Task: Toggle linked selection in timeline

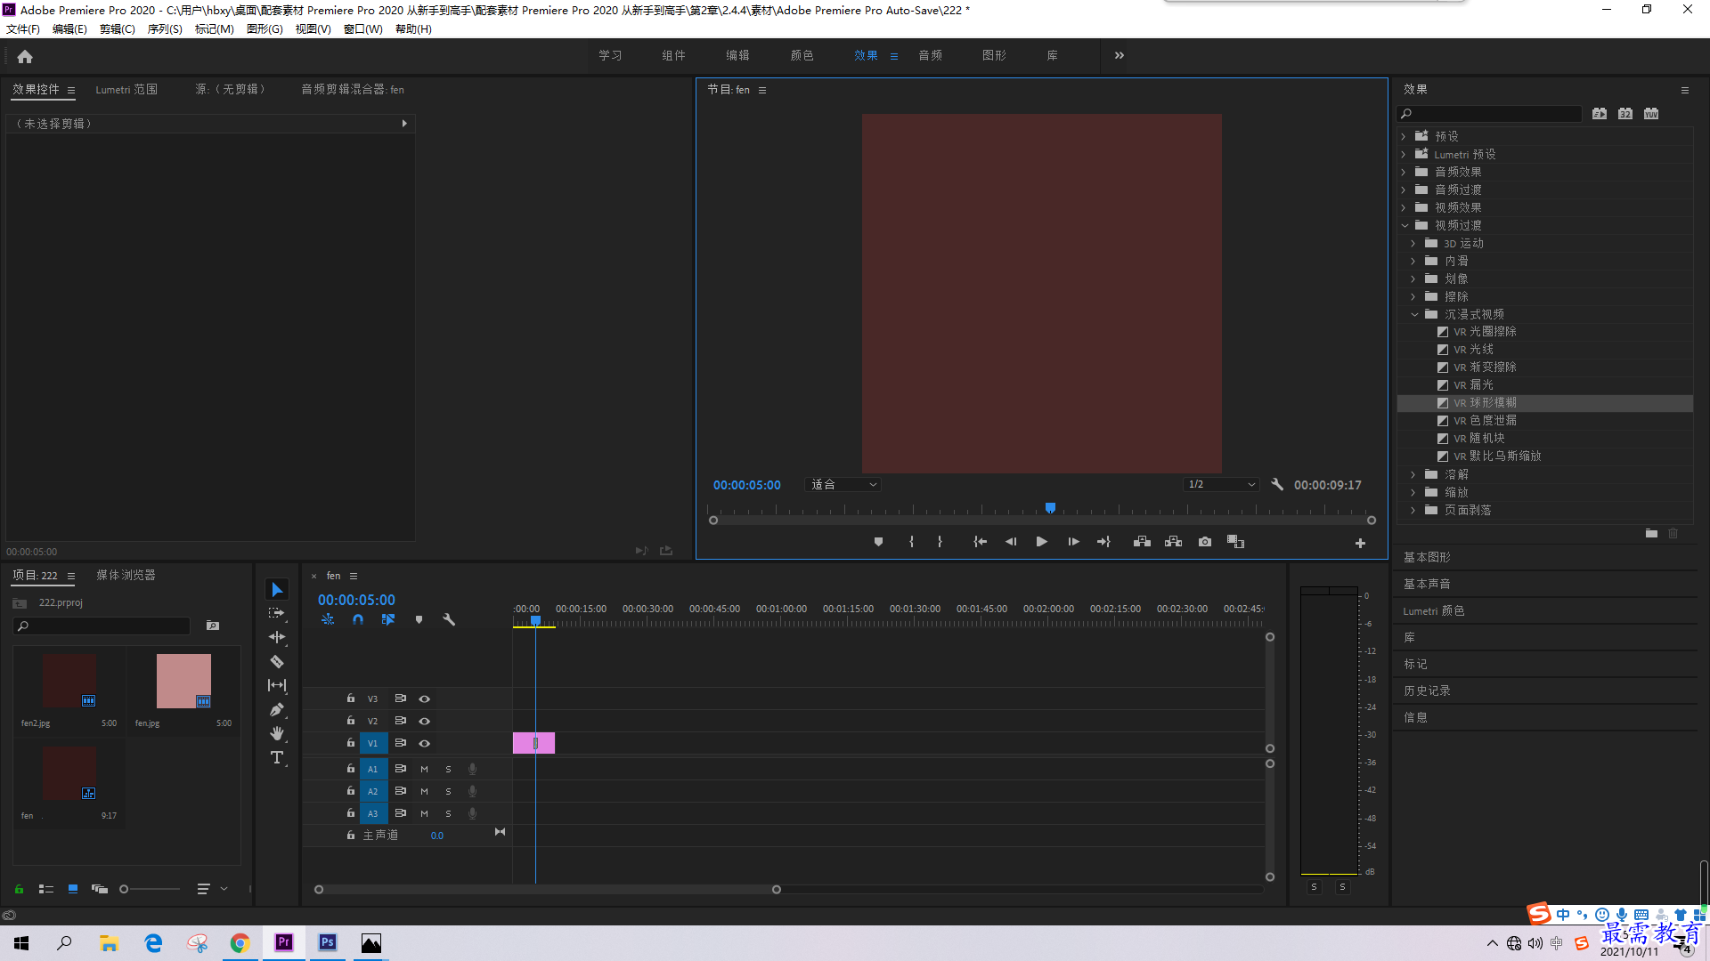Action: pos(388,619)
